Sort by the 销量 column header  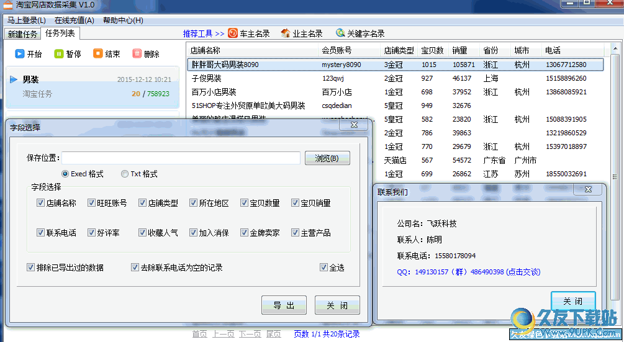(x=464, y=50)
